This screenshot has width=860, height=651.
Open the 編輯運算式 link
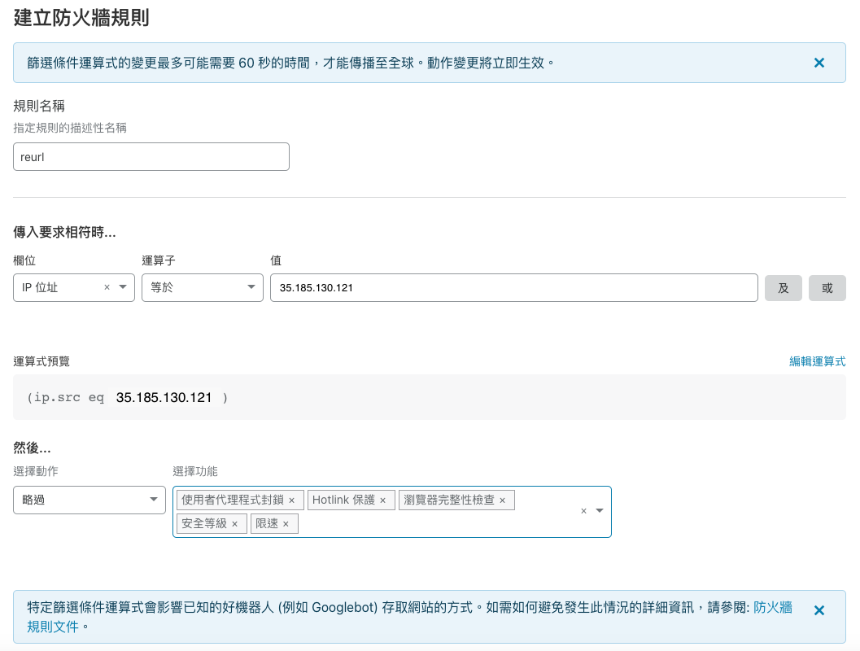tap(817, 361)
